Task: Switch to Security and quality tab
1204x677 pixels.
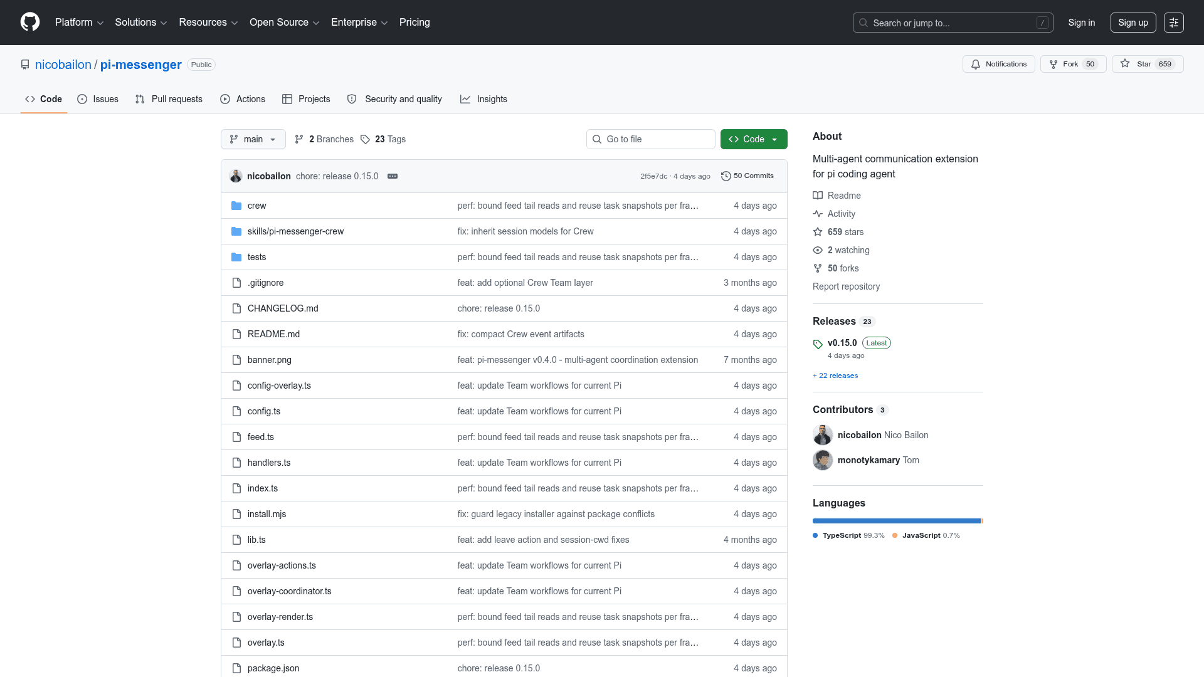Action: (x=394, y=99)
